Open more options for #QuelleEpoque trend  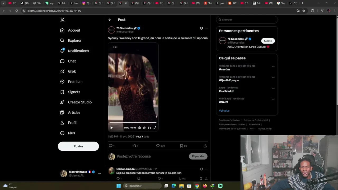coord(273,78)
